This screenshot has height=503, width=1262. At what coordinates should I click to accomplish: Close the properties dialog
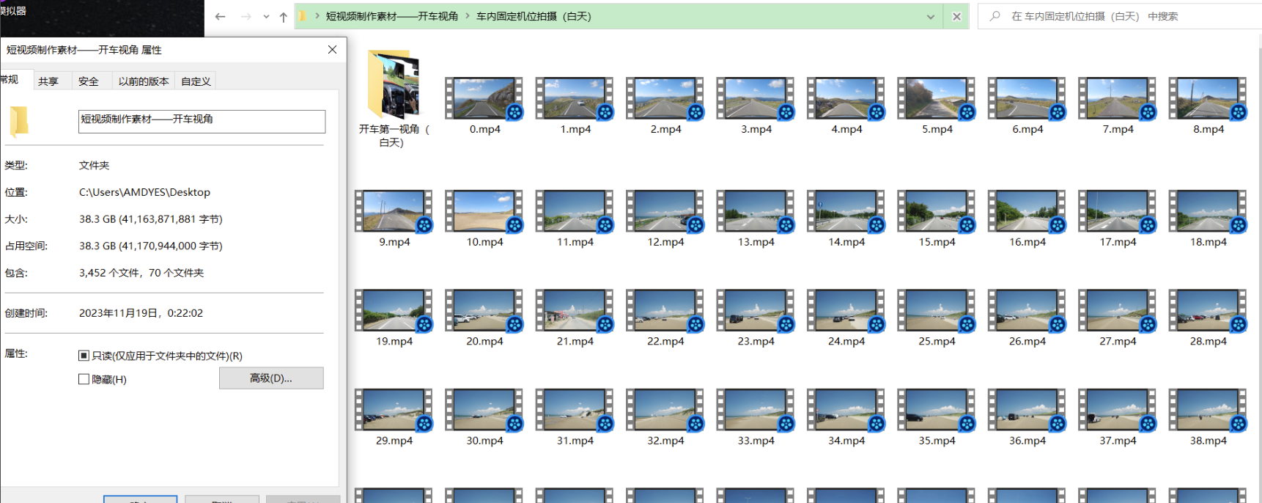(332, 50)
